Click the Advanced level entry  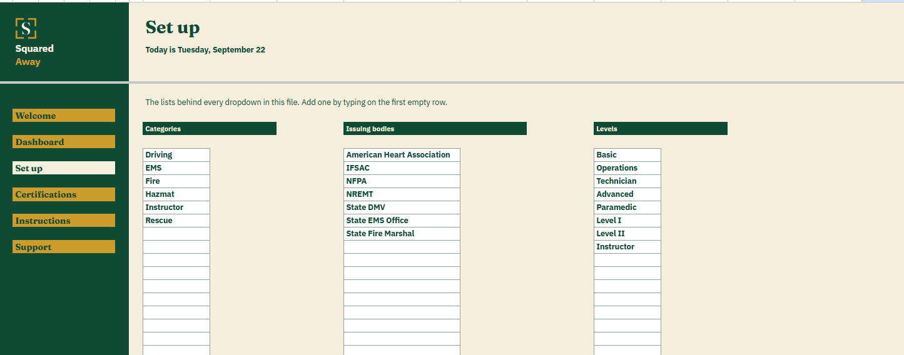(627, 194)
